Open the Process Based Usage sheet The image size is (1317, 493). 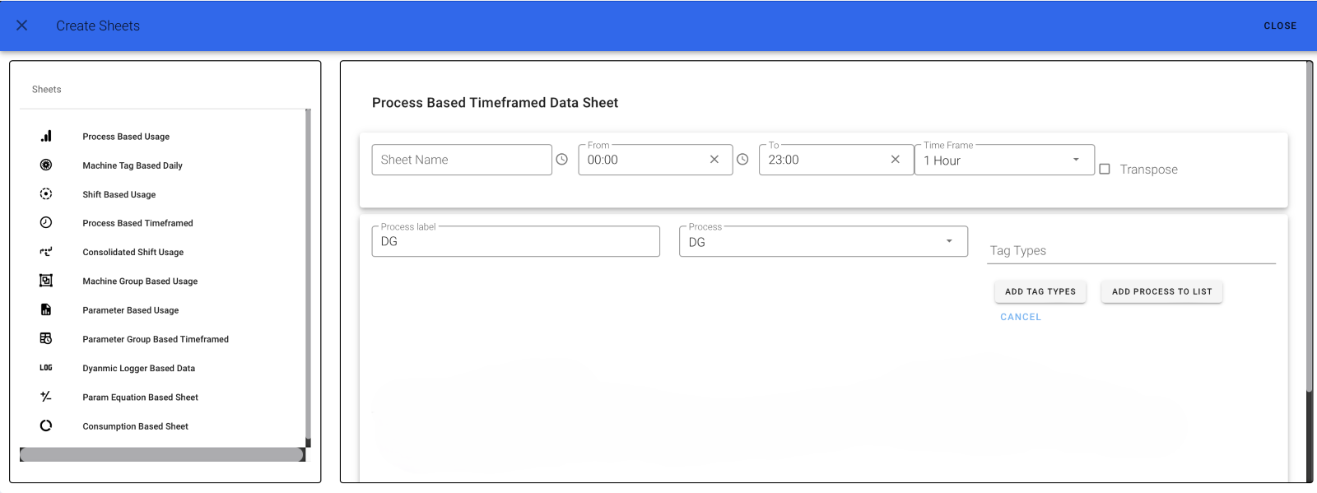(x=126, y=137)
